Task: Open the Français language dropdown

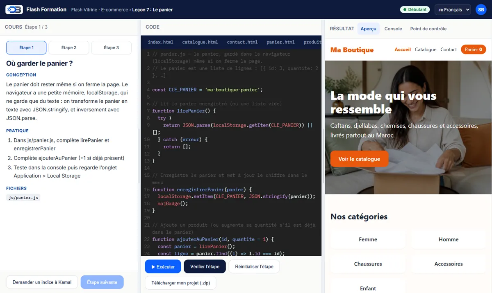Action: coord(453,9)
